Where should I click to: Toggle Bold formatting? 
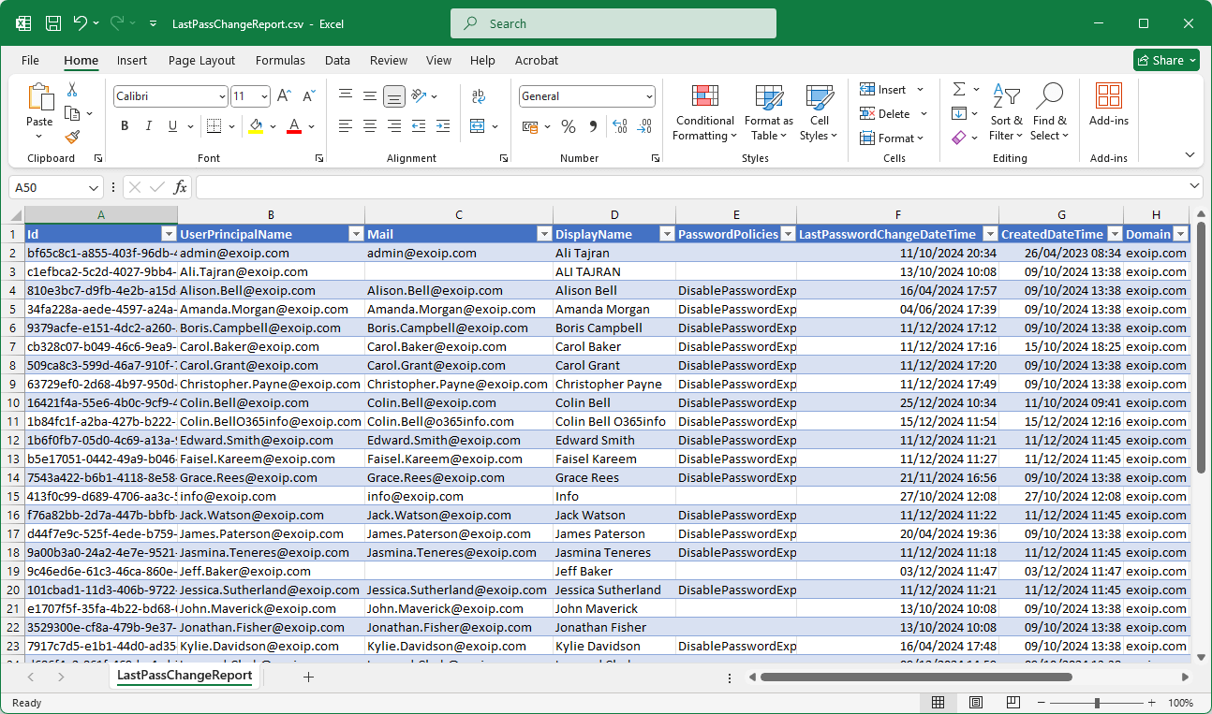coord(125,126)
